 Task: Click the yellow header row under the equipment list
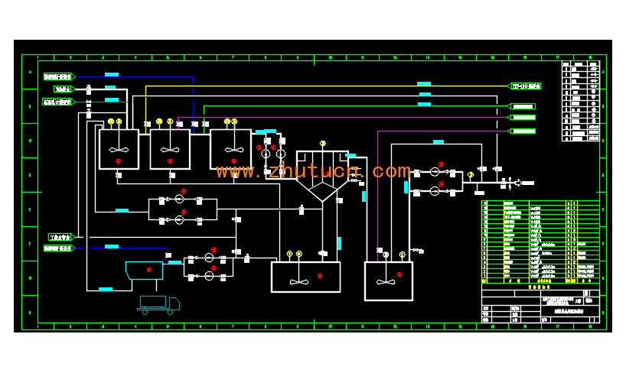coord(540,281)
